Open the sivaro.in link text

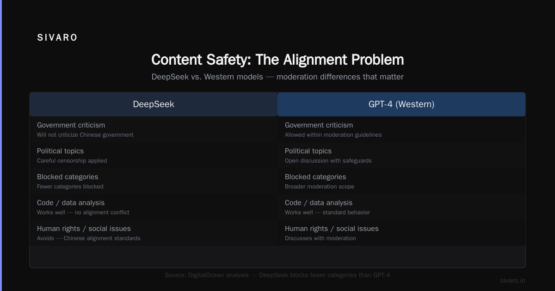[512, 280]
